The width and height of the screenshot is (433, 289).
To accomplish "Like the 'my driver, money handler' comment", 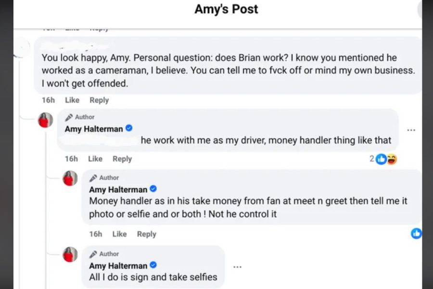I will (x=95, y=159).
